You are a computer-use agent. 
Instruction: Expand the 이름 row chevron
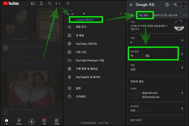click(182, 40)
